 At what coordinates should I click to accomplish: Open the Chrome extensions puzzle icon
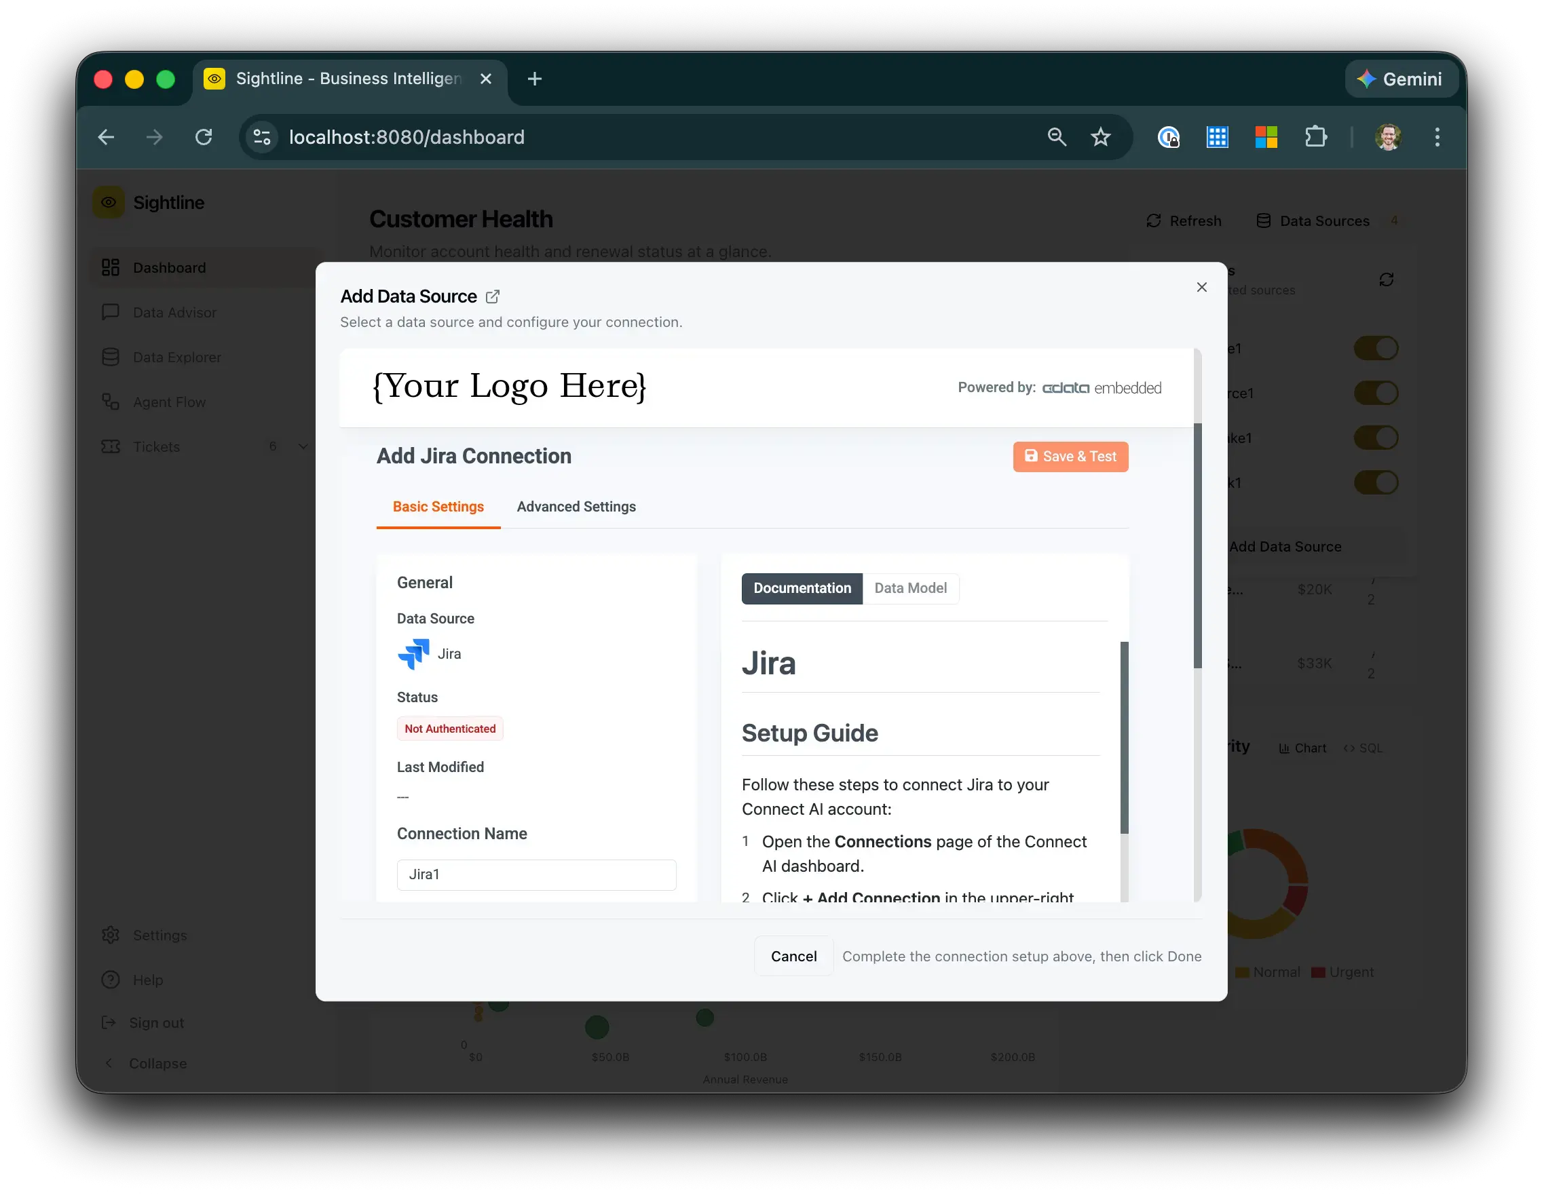click(x=1315, y=137)
